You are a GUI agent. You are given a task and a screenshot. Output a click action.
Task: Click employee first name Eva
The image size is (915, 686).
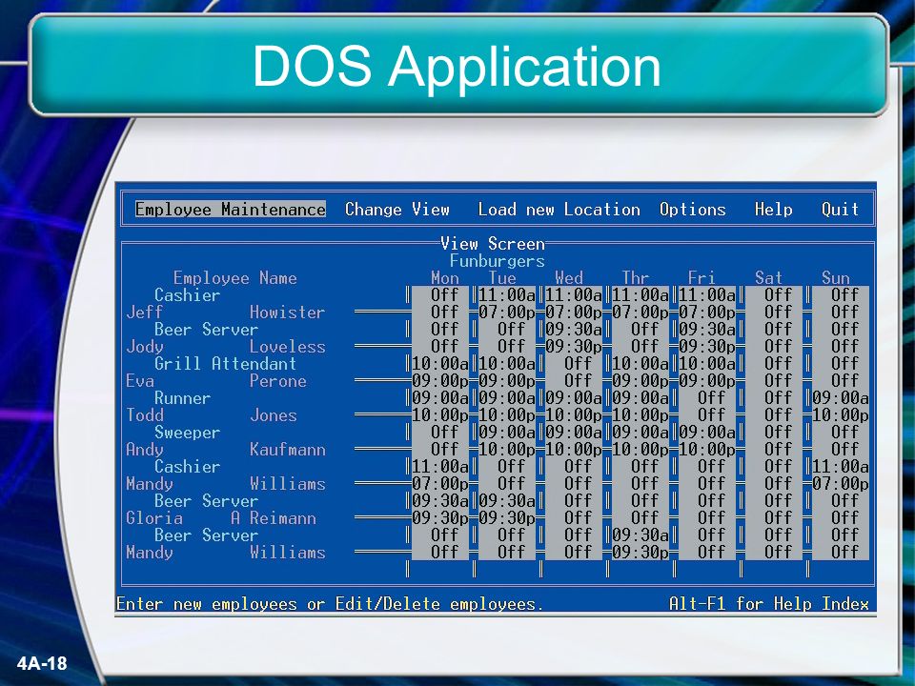(140, 381)
